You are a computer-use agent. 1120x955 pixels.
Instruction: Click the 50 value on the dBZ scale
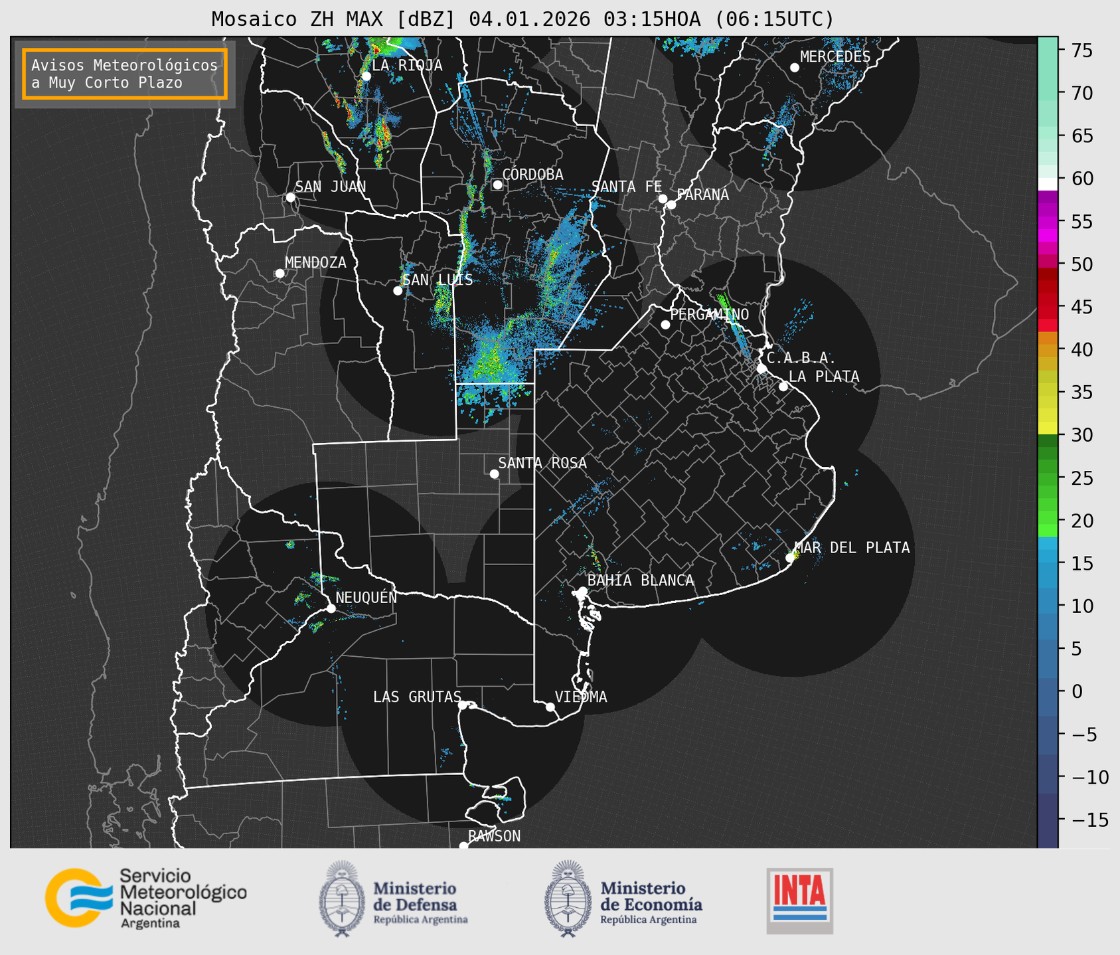coord(1081,264)
